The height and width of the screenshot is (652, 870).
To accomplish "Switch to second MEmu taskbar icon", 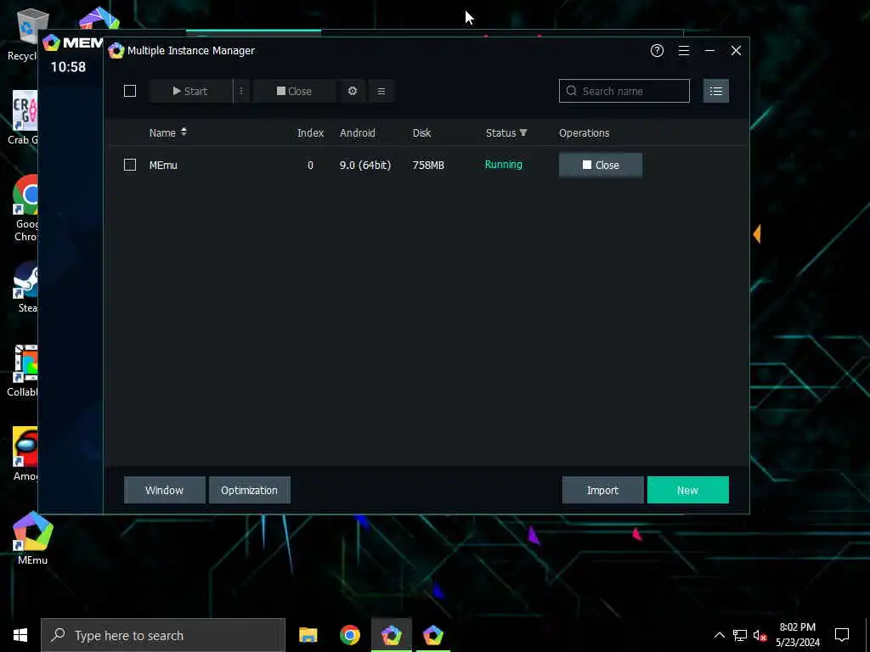I will pyautogui.click(x=432, y=635).
